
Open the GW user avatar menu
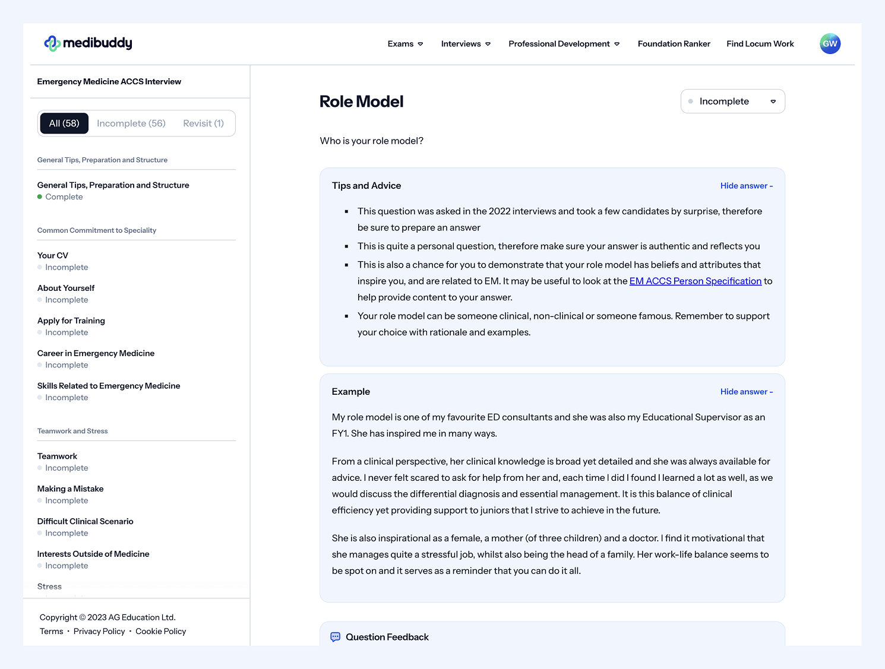(x=830, y=43)
